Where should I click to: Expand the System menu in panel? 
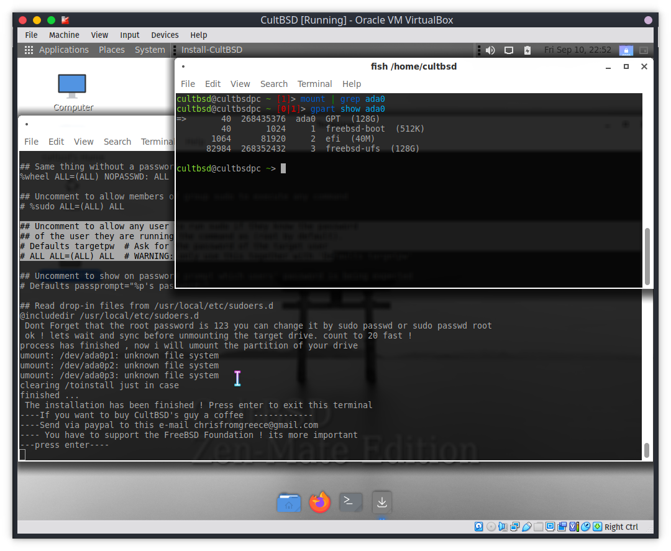pos(150,50)
